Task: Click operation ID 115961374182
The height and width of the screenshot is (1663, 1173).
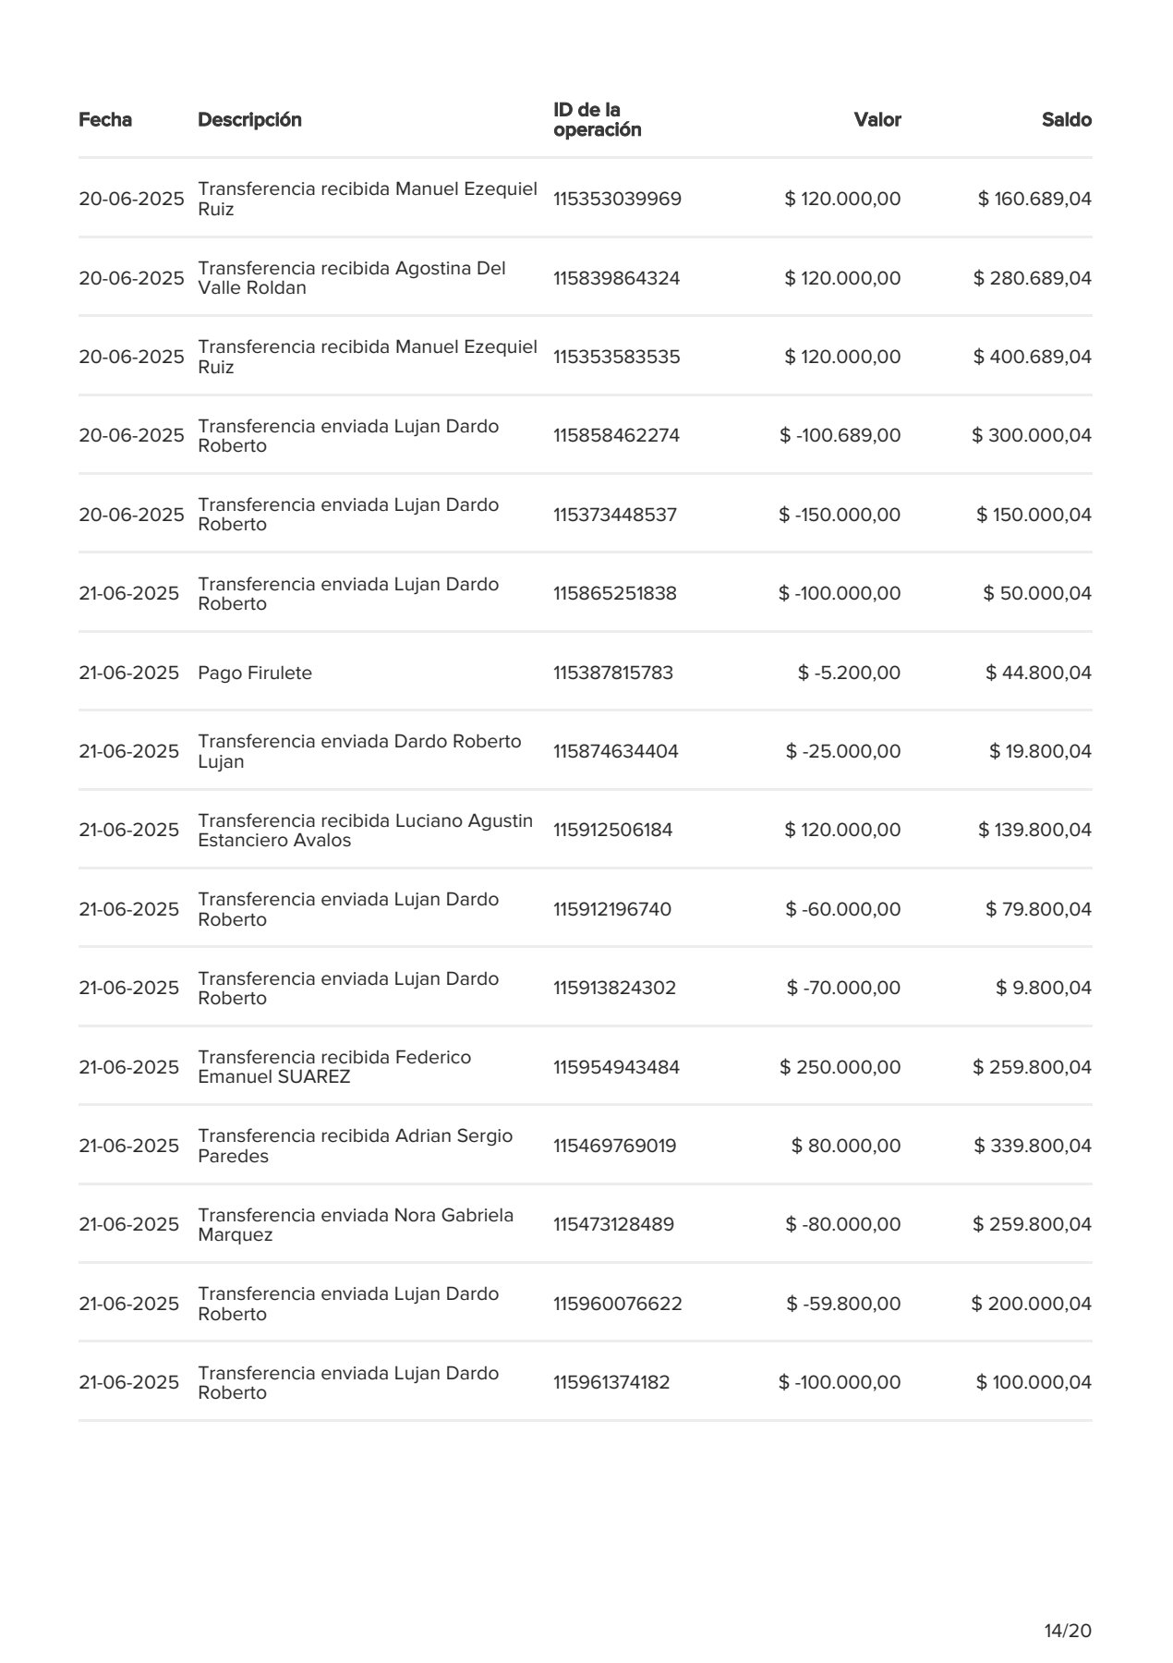Action: (611, 1383)
